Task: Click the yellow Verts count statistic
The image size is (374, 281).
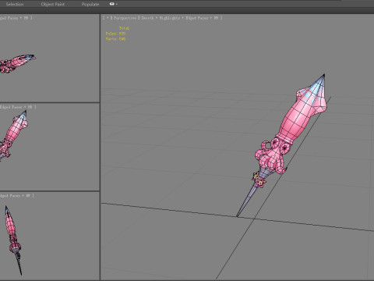Action: (x=115, y=39)
